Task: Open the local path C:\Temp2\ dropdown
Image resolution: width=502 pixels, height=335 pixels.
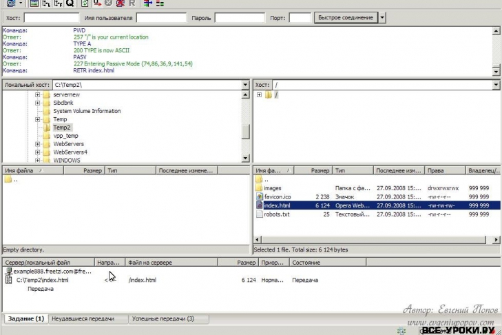Action: [x=245, y=85]
